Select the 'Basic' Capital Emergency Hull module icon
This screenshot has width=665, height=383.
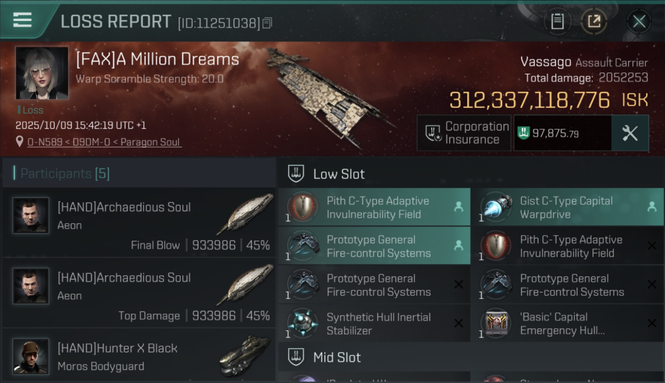point(496,323)
